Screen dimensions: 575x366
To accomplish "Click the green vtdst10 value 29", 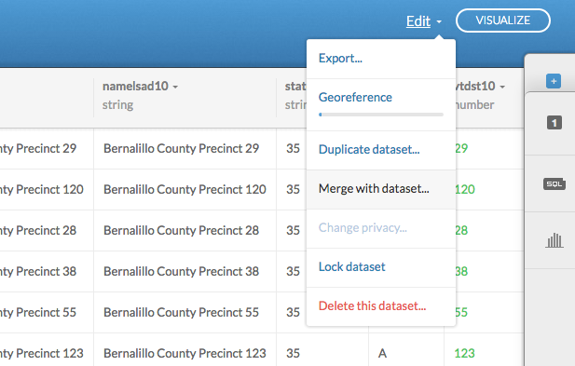I will pos(461,148).
